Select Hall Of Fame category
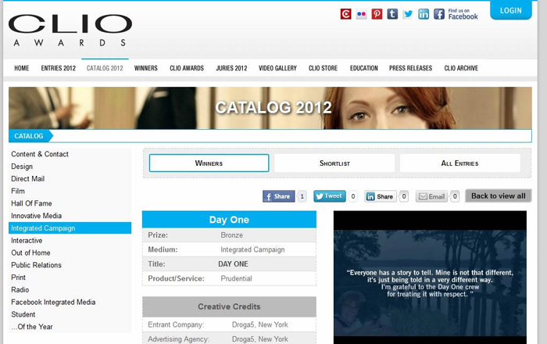The height and width of the screenshot is (344, 547). click(x=31, y=203)
